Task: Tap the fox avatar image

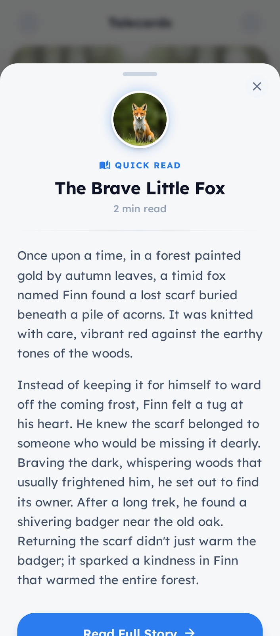Action: (140, 120)
